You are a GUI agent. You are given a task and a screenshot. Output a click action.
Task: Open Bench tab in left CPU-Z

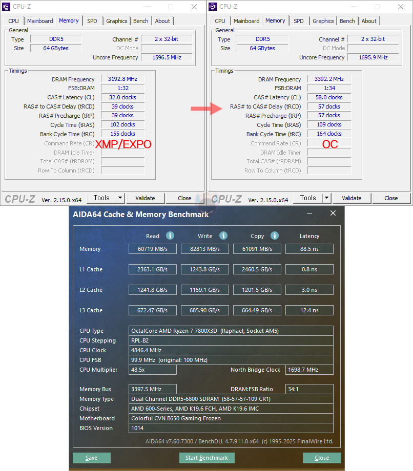[x=141, y=21]
